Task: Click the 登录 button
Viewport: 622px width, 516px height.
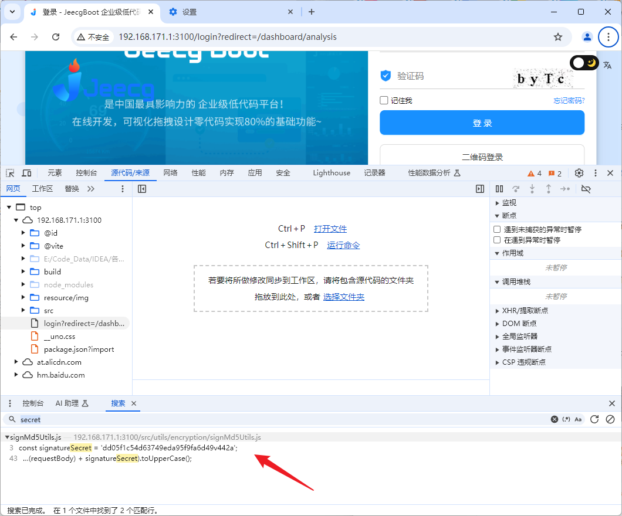Action: tap(482, 123)
